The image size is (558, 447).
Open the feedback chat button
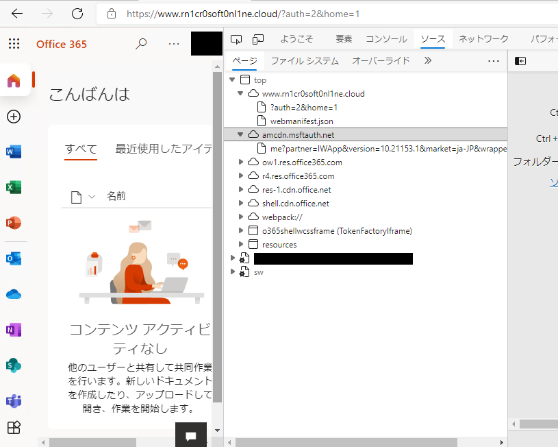191,435
